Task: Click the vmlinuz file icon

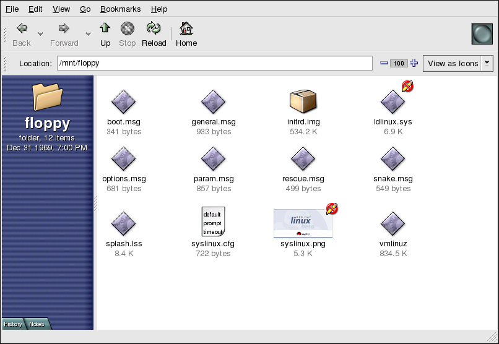Action: point(393,223)
